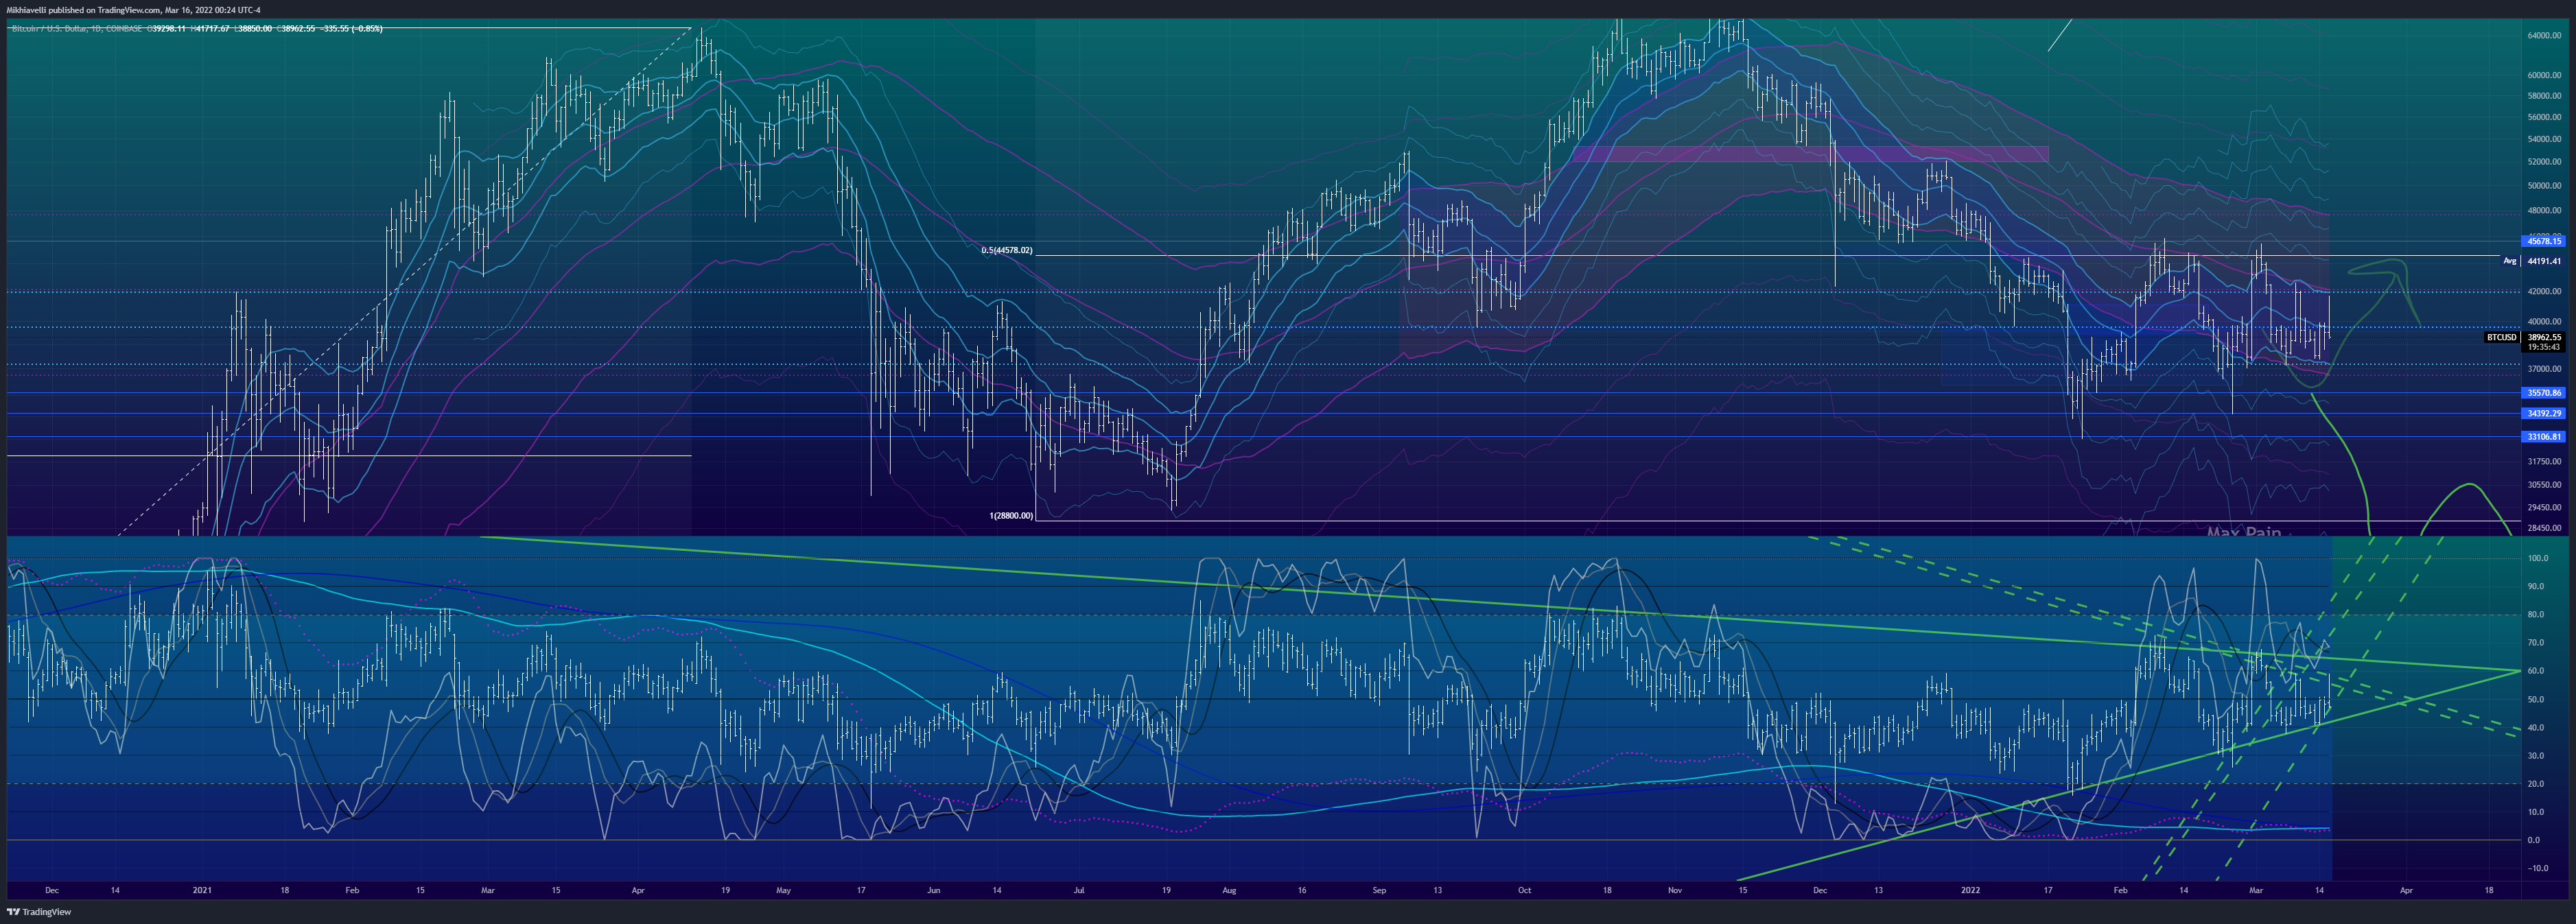The height and width of the screenshot is (924, 2576).
Task: Click the published-by Mikhiavelli header text
Action: 133,10
